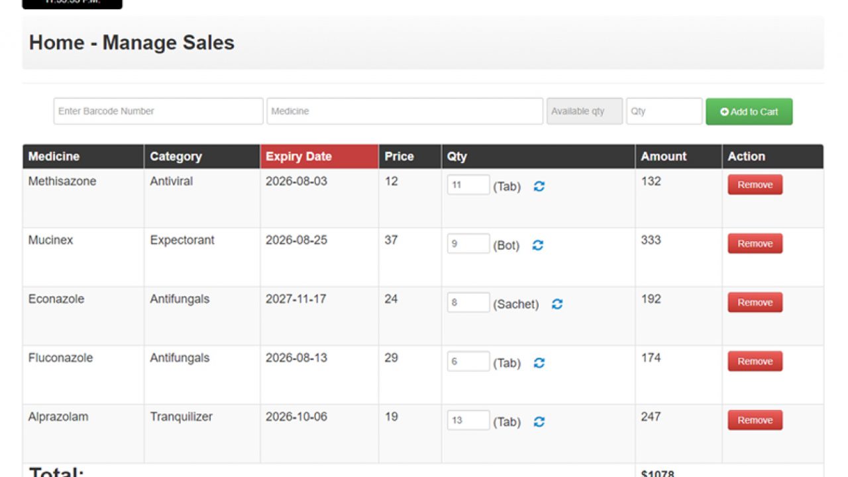Edit Methisazone quantity box showing 11

coord(468,185)
